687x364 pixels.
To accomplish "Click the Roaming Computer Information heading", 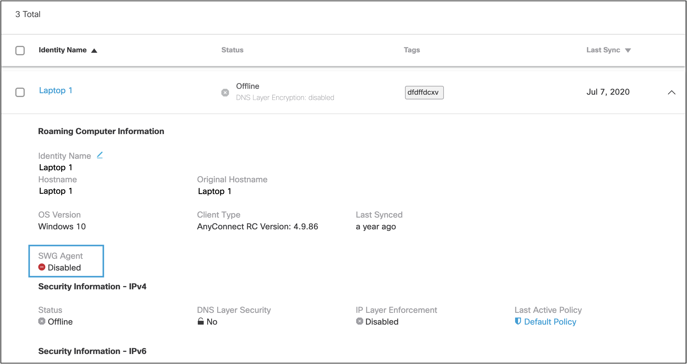I will pyautogui.click(x=101, y=131).
